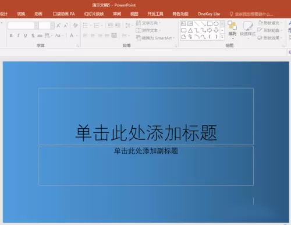Align text right
This screenshot has width=291, height=225.
tap(100, 36)
